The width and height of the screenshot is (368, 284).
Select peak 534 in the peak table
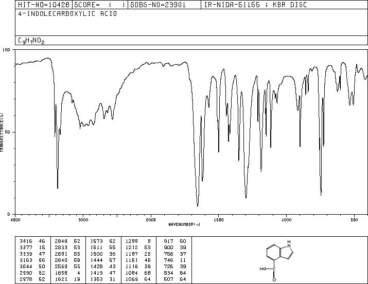click(169, 273)
